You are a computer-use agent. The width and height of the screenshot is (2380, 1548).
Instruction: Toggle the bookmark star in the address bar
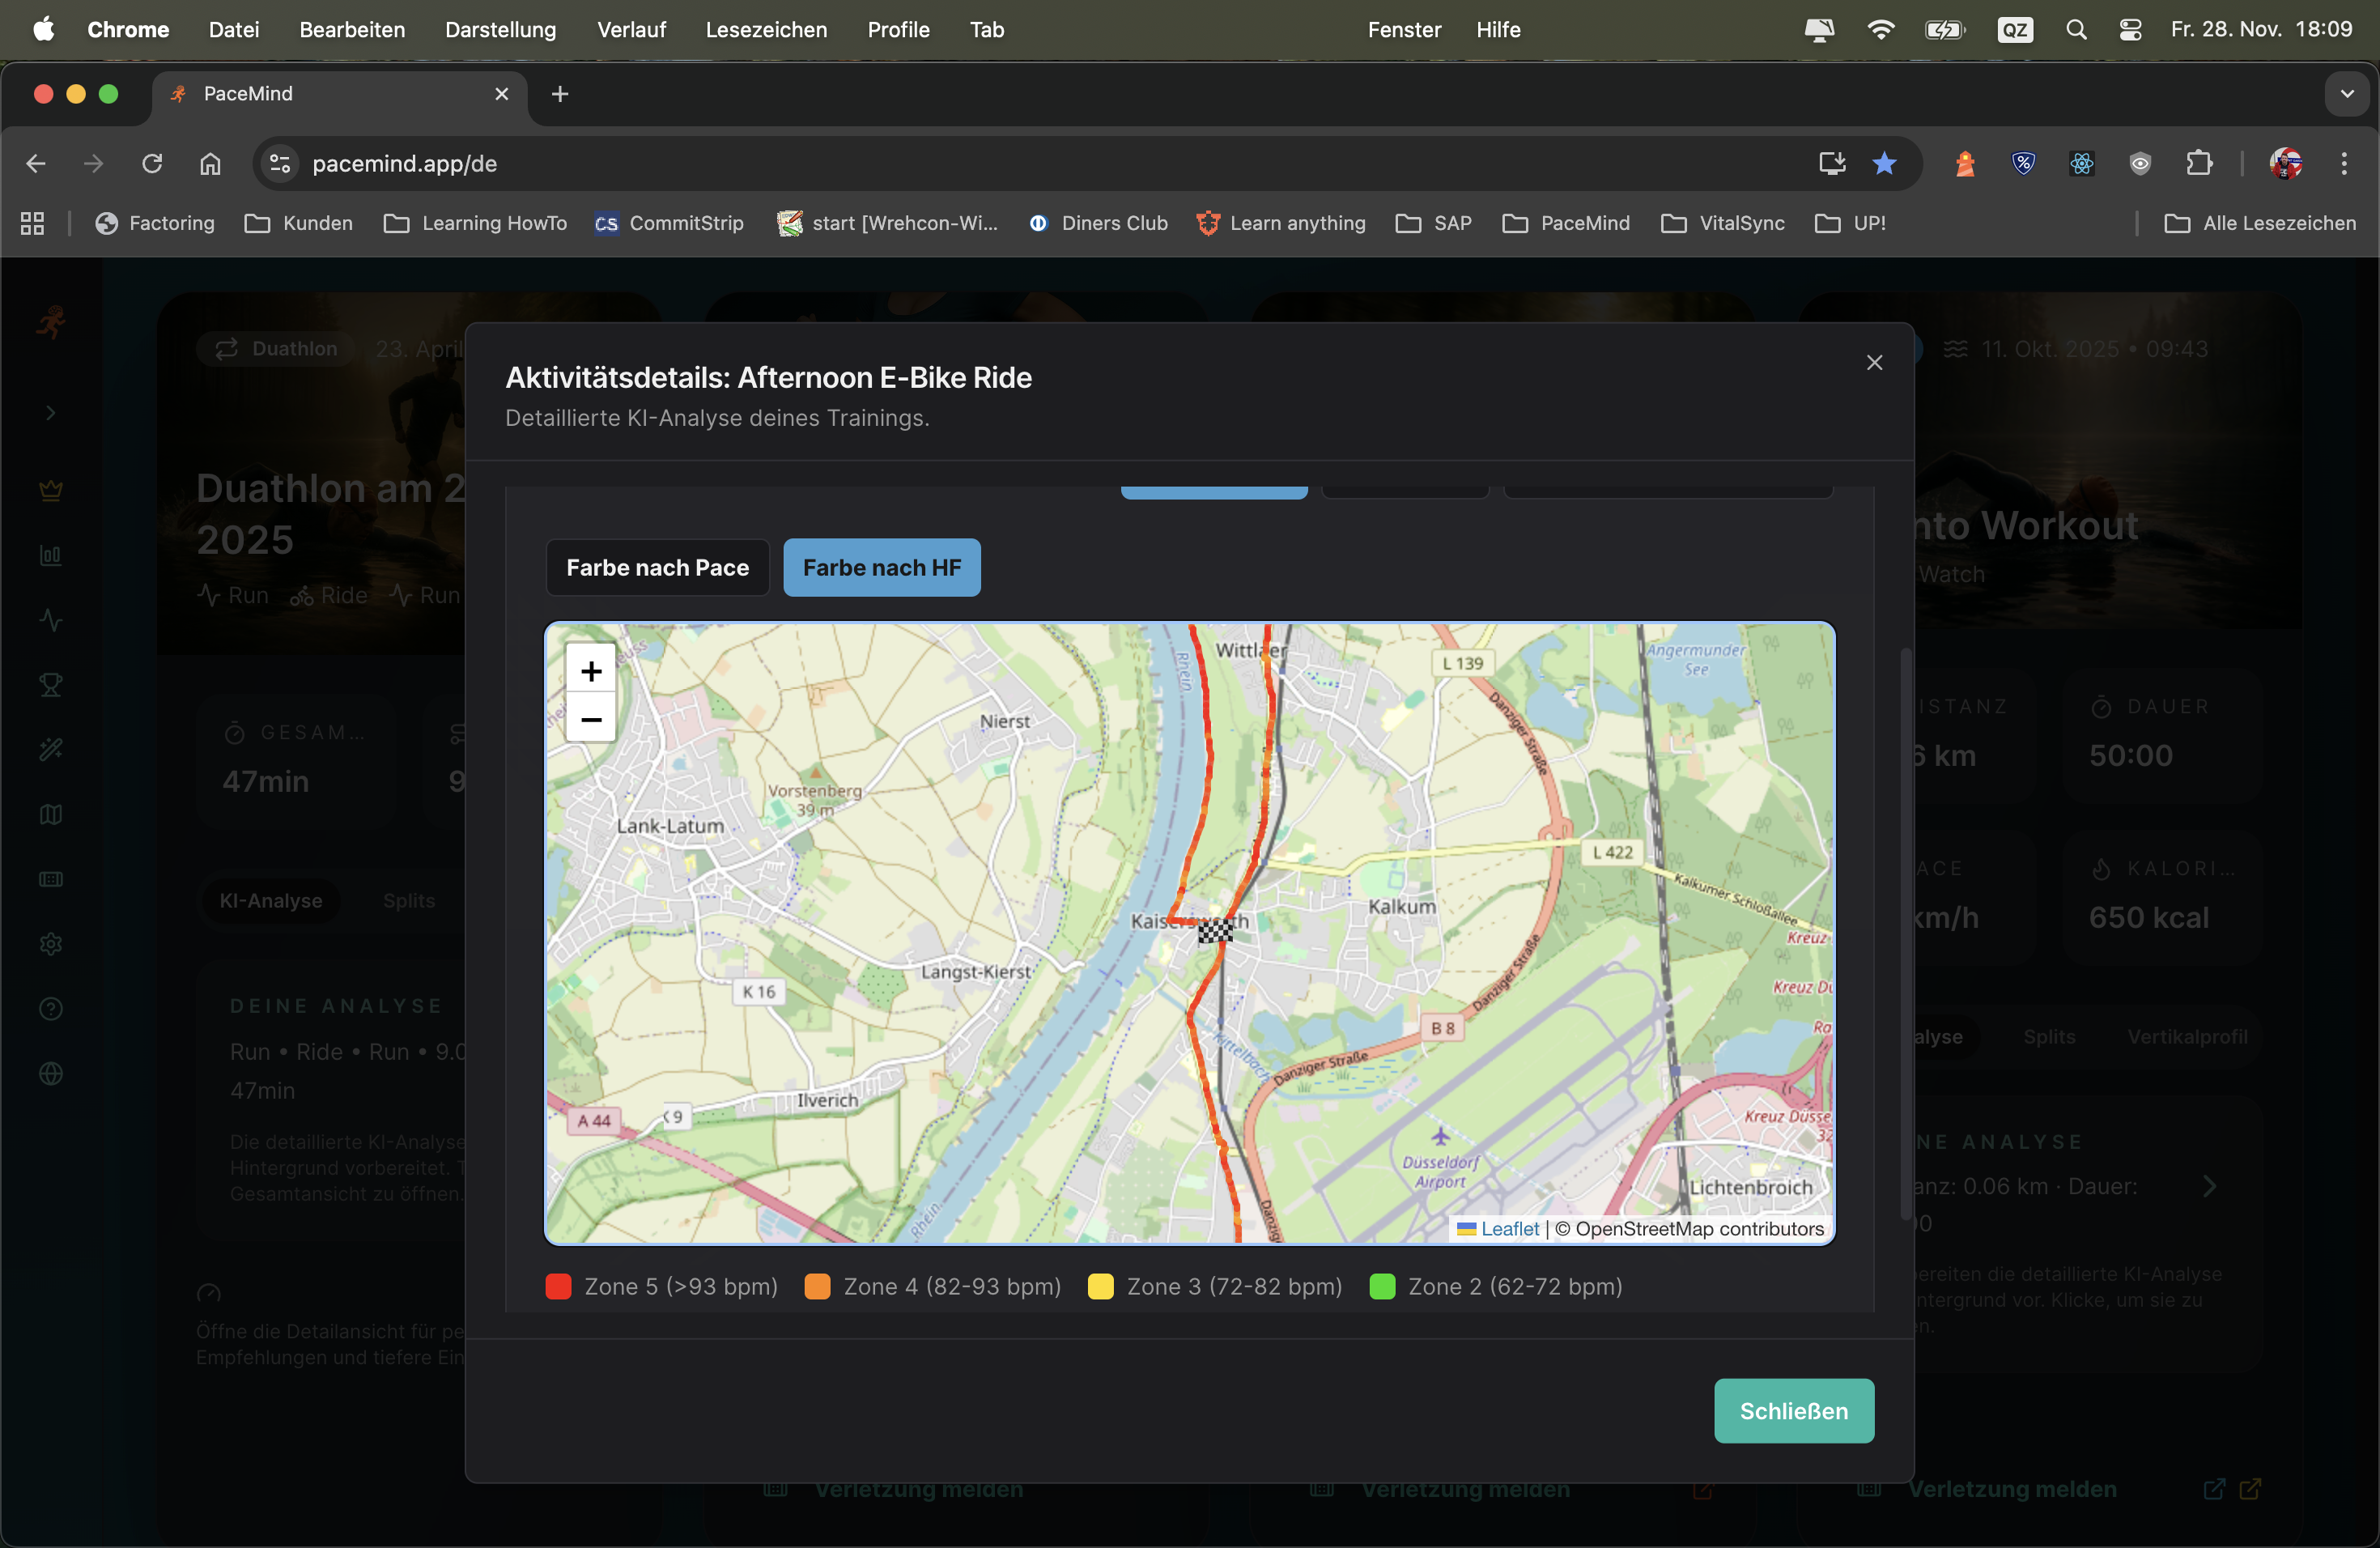tap(1884, 163)
